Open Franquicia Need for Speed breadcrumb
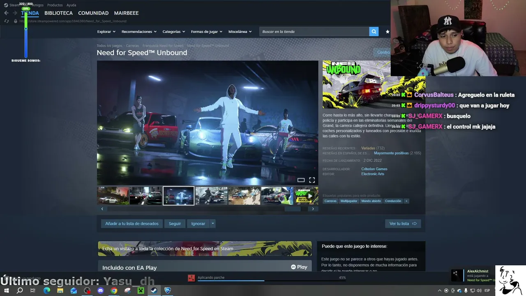Viewport: 526px width, 296px height. (x=163, y=46)
